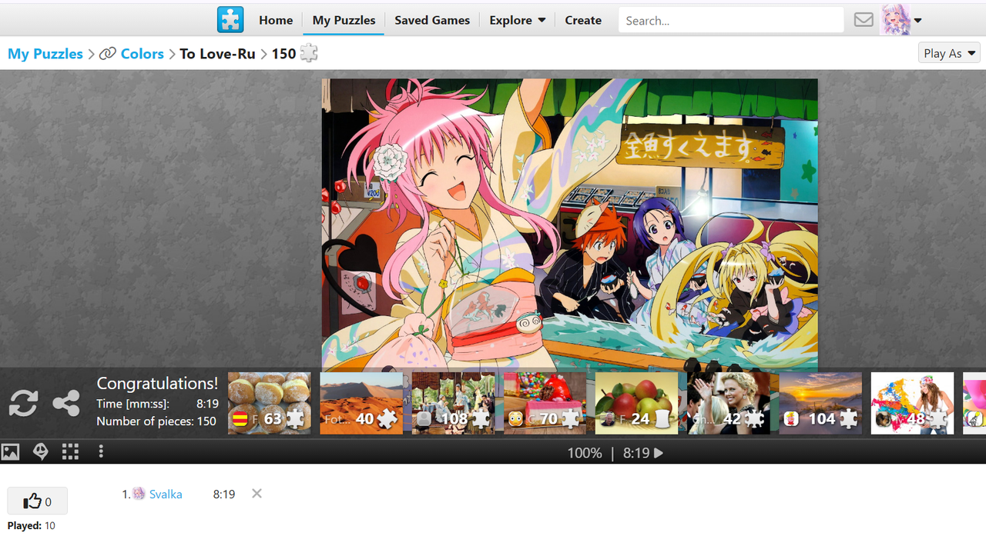Arrange pieces with the grid icon
This screenshot has height=536, width=986.
[x=70, y=452]
